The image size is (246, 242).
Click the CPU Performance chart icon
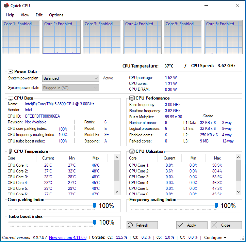[x=132, y=98]
